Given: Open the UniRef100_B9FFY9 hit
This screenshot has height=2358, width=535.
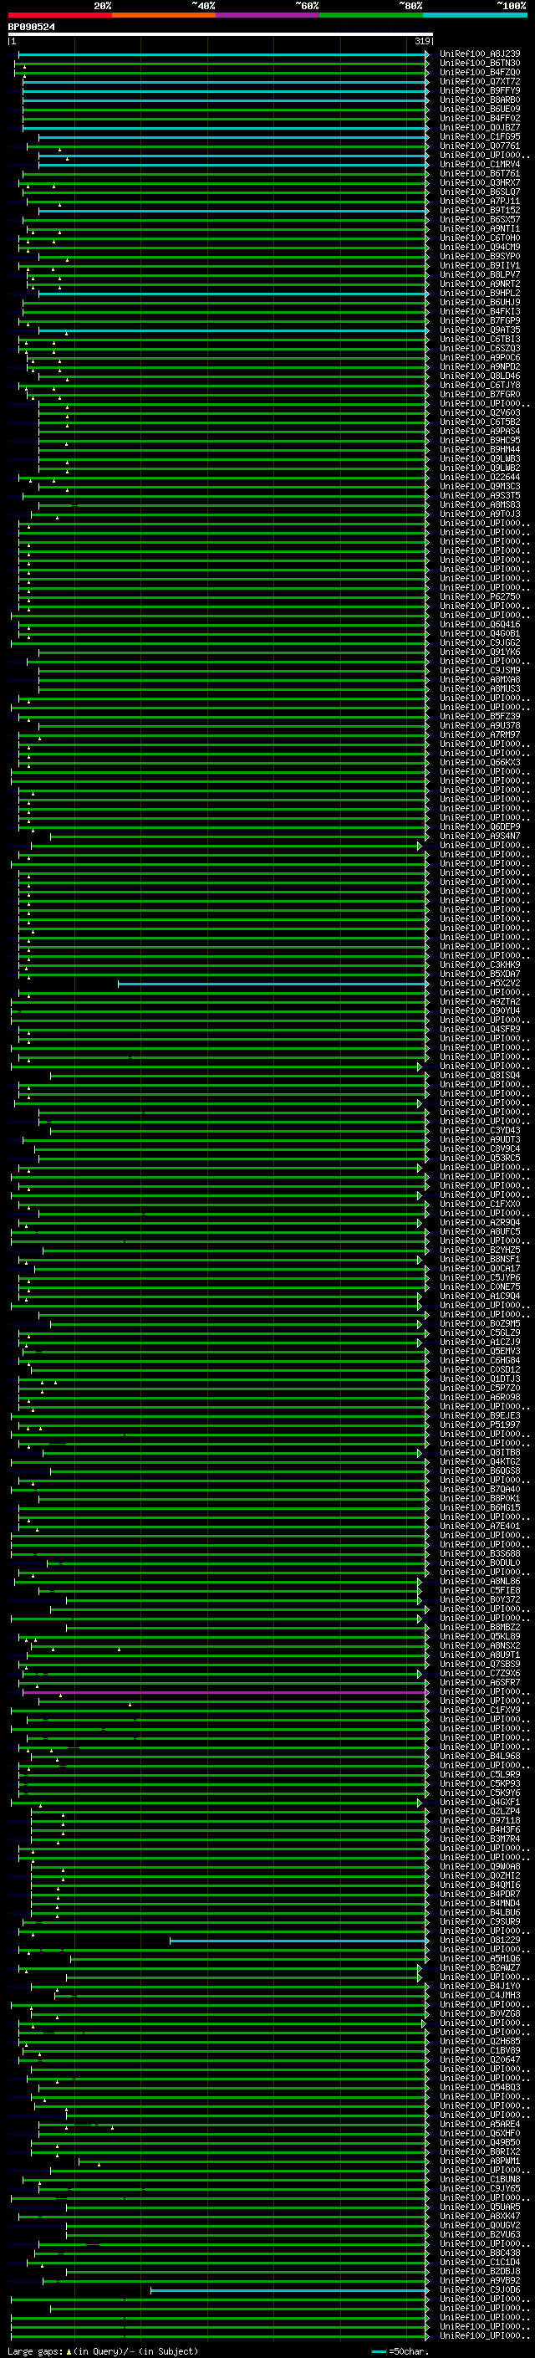Looking at the screenshot, I should click(480, 90).
